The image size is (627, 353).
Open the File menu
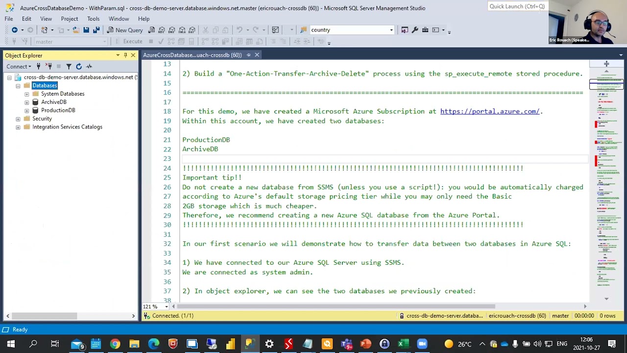9,19
